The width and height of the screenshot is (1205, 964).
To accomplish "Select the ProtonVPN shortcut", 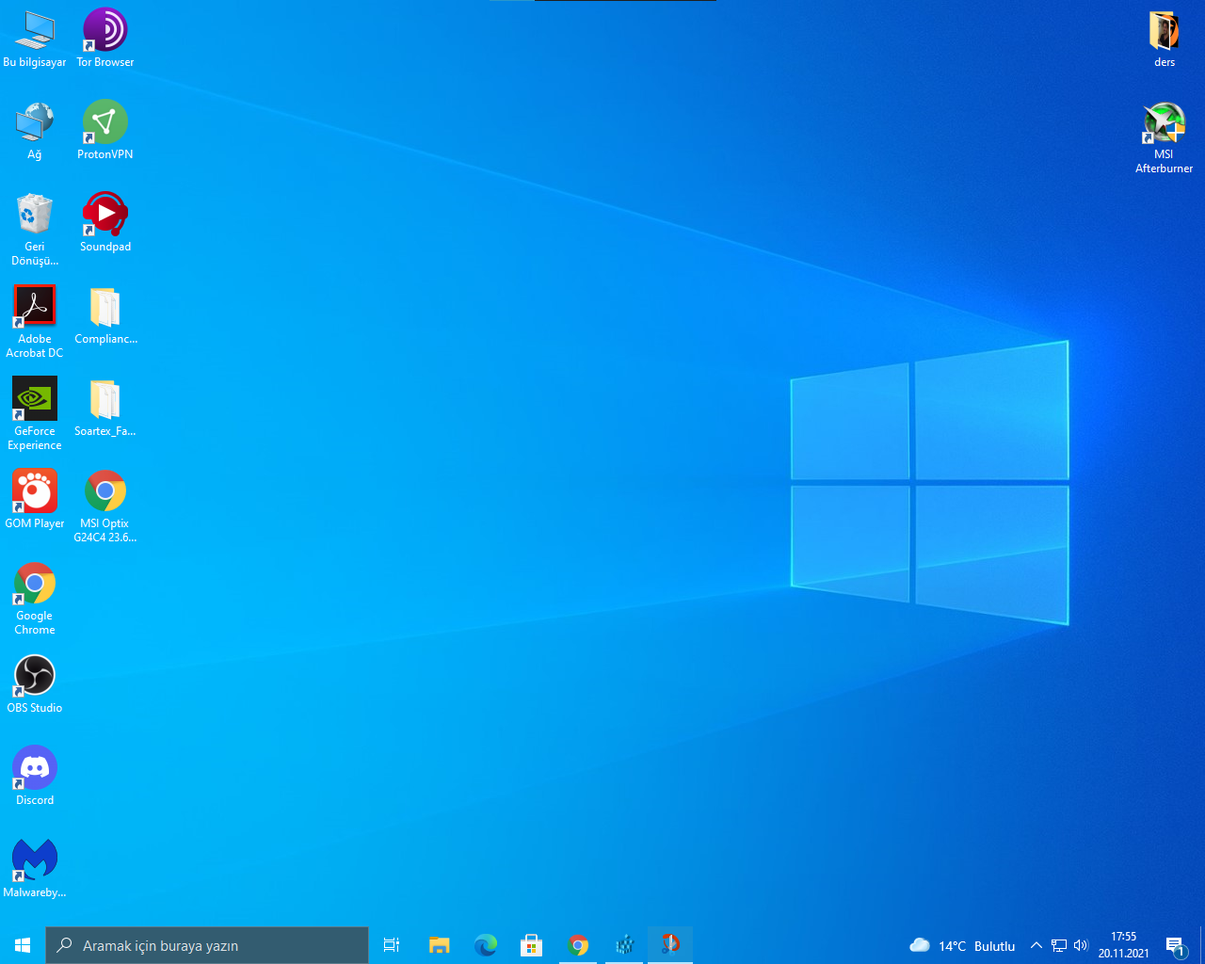I will click(105, 131).
